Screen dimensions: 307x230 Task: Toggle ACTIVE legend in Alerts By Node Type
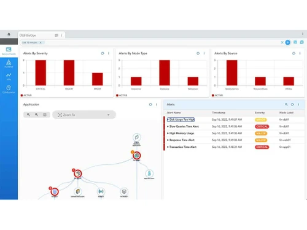[x=122, y=95]
